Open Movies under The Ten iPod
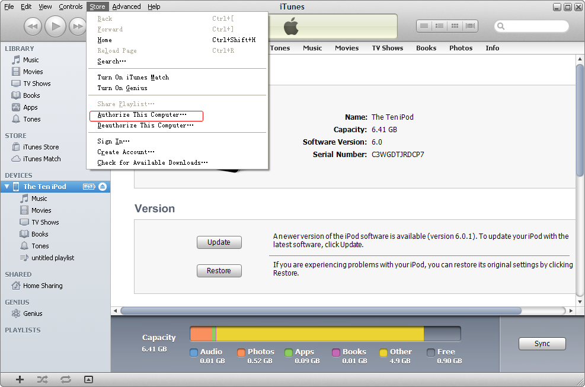Viewport: 585px width, 387px height. coord(41,210)
